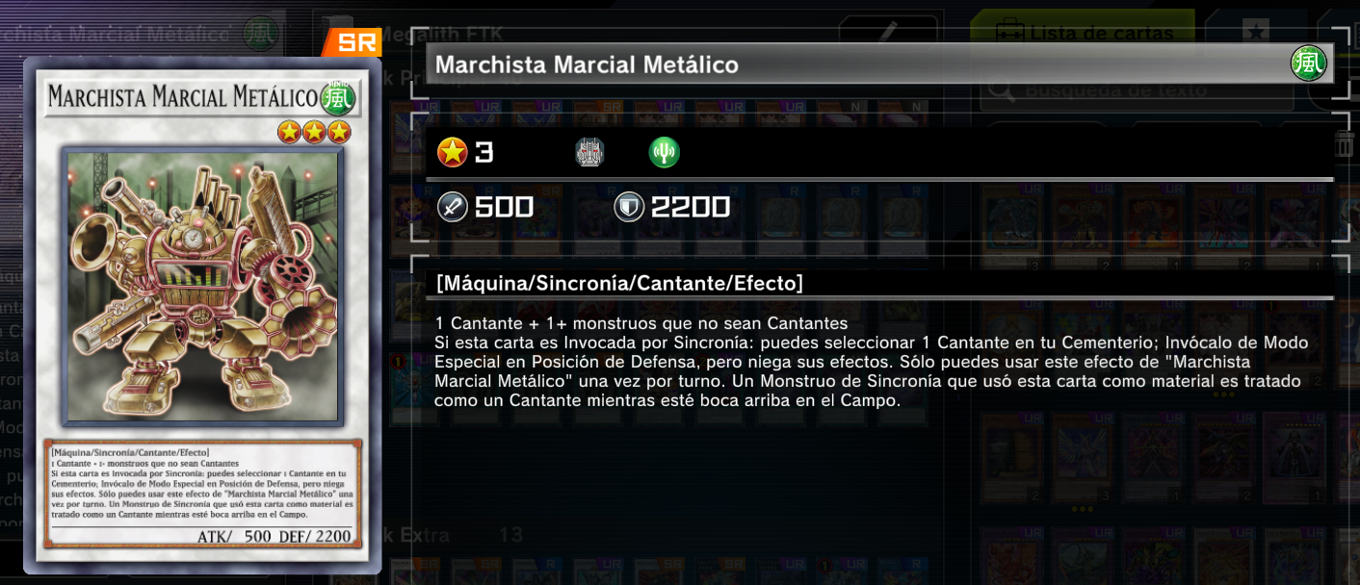
Task: Click the [Máquina/Sincronía/Cantante/Efecto] type line
Action: click(619, 283)
